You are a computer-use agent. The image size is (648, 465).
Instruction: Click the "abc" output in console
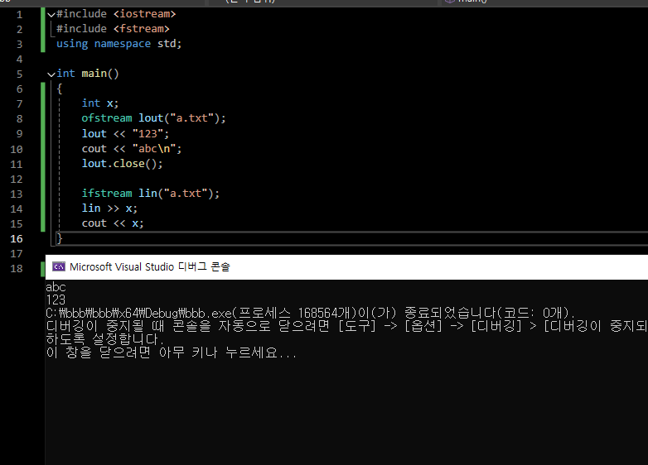(x=56, y=287)
